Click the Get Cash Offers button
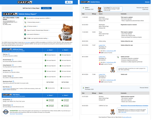This screenshot has width=156, height=120. [46, 8]
